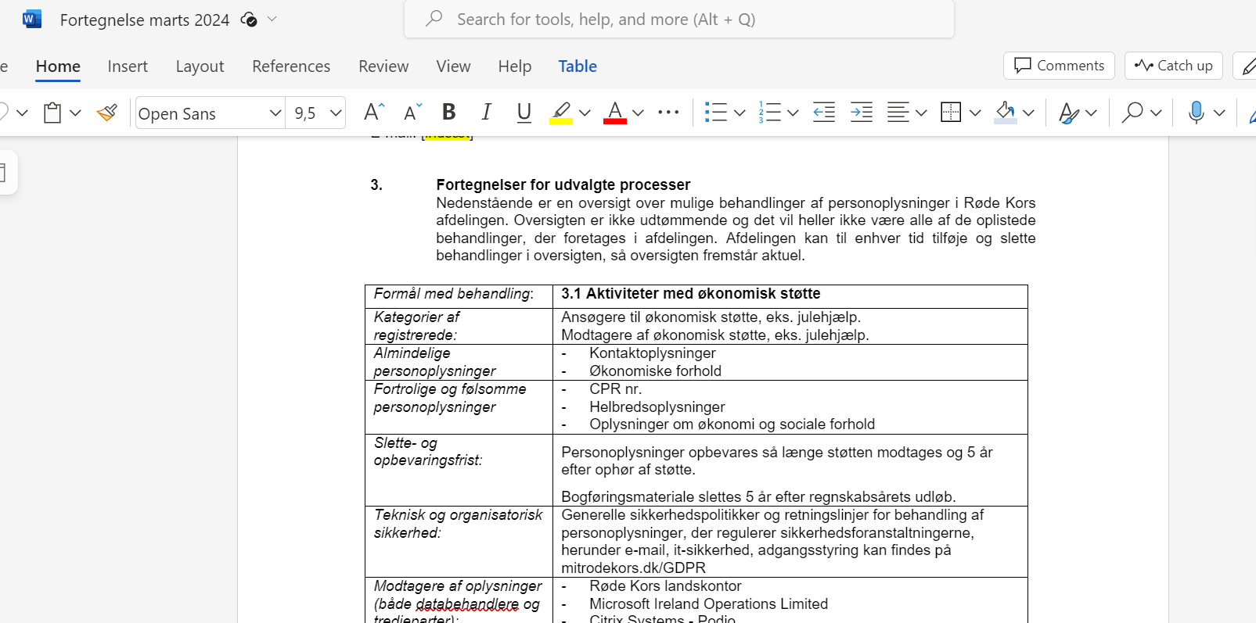This screenshot has width=1256, height=623.
Task: Expand the alignment options arrow
Action: (x=921, y=113)
